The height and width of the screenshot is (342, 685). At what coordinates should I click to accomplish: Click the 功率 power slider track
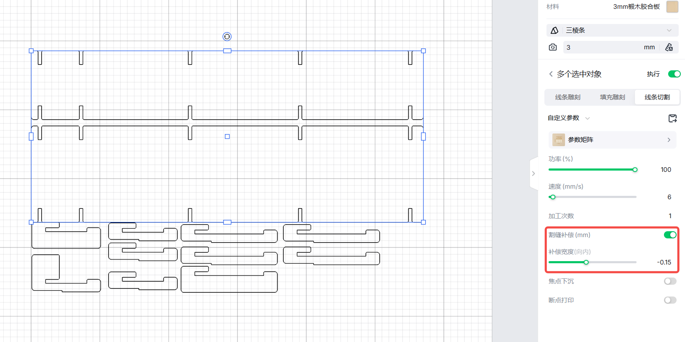(592, 170)
